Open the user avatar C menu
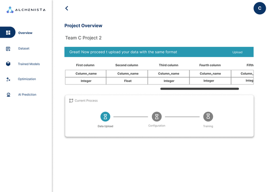The width and height of the screenshot is (270, 192). coord(260,8)
